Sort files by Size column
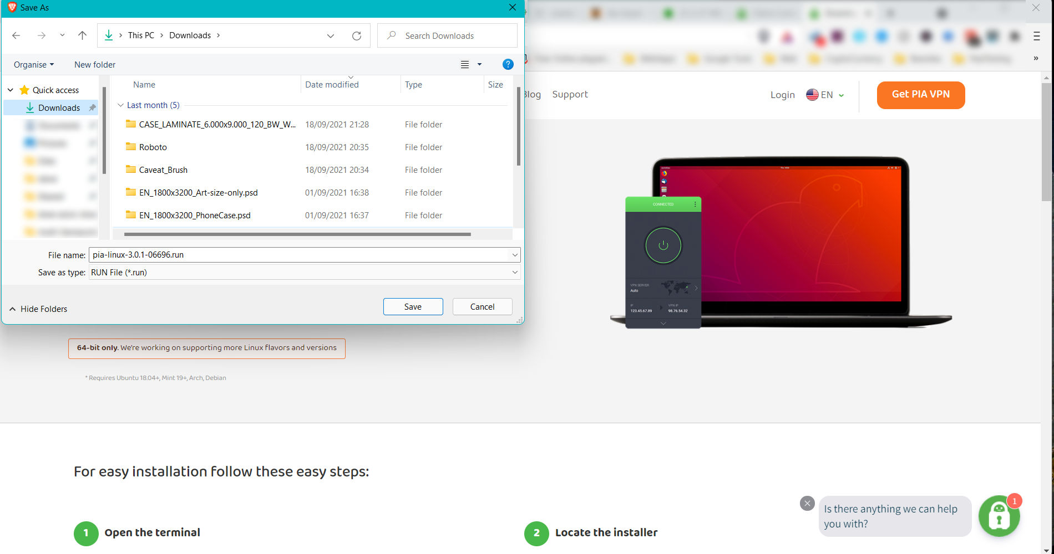 click(495, 85)
